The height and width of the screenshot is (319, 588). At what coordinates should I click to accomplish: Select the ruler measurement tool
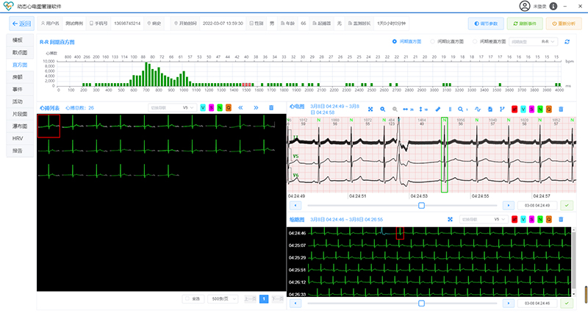click(437, 108)
